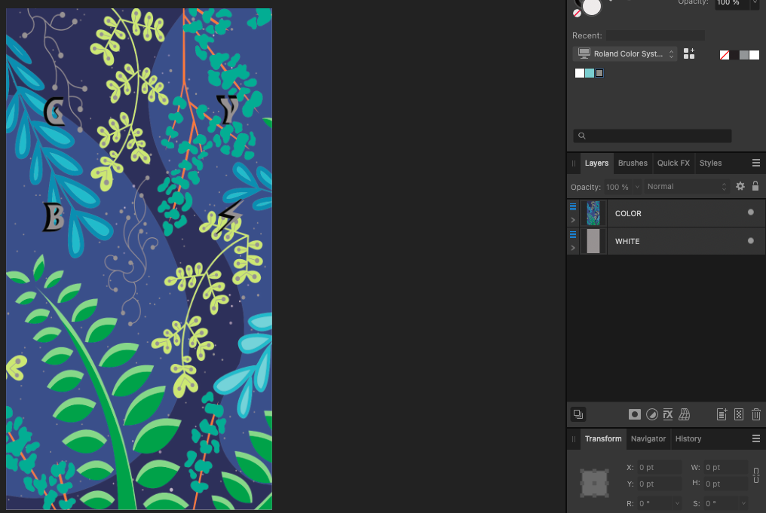Add a pixel layer with the checkered icon

(739, 414)
